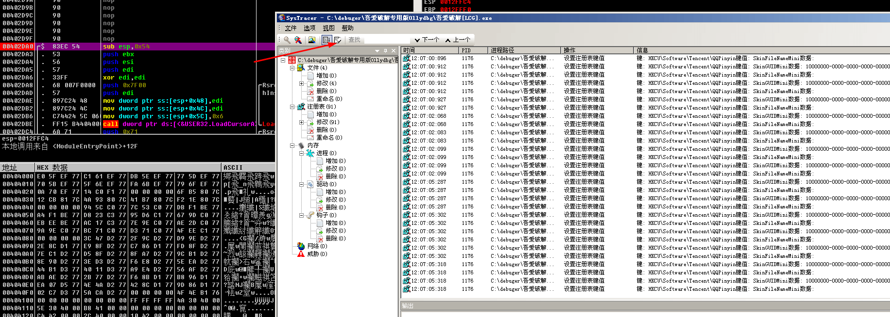The height and width of the screenshot is (317, 890).
Task: Collapse the 进程 (0) tree node
Action: pos(302,153)
